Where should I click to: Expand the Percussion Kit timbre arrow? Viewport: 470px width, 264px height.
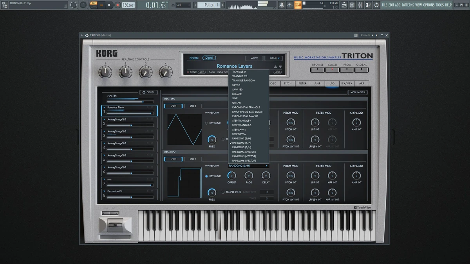tap(104, 191)
